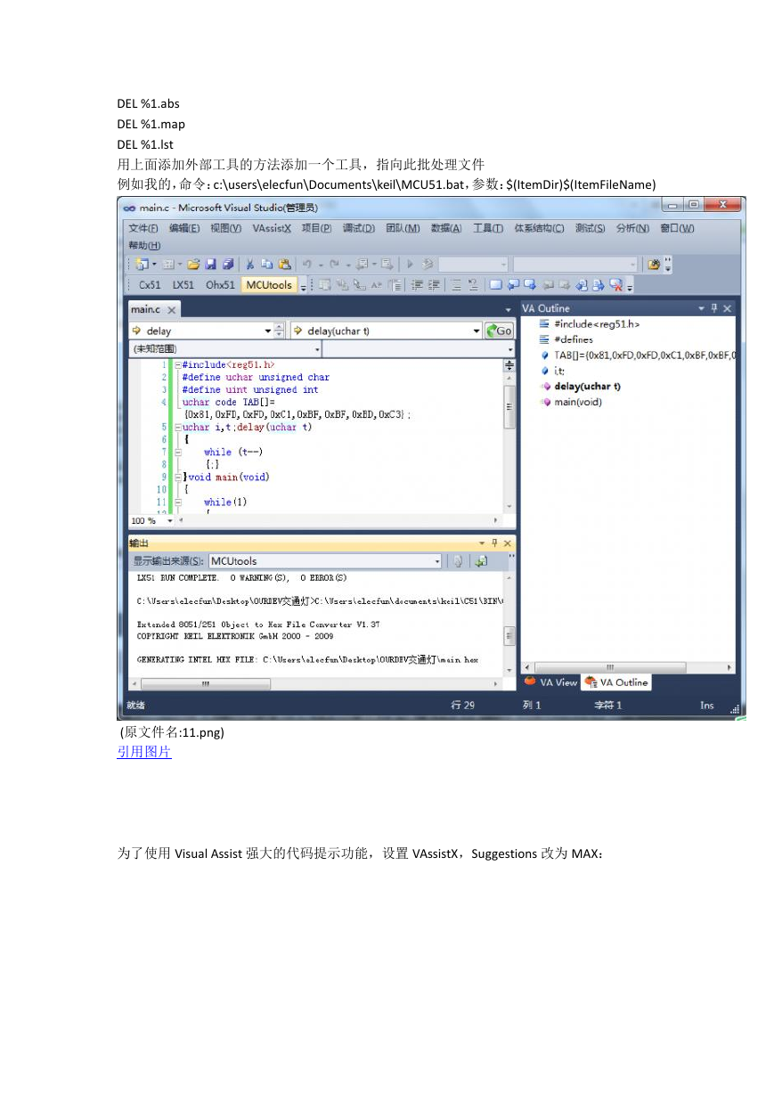Open VA Outline window position dropdown arrow
This screenshot has width=774, height=1094.
(x=701, y=308)
